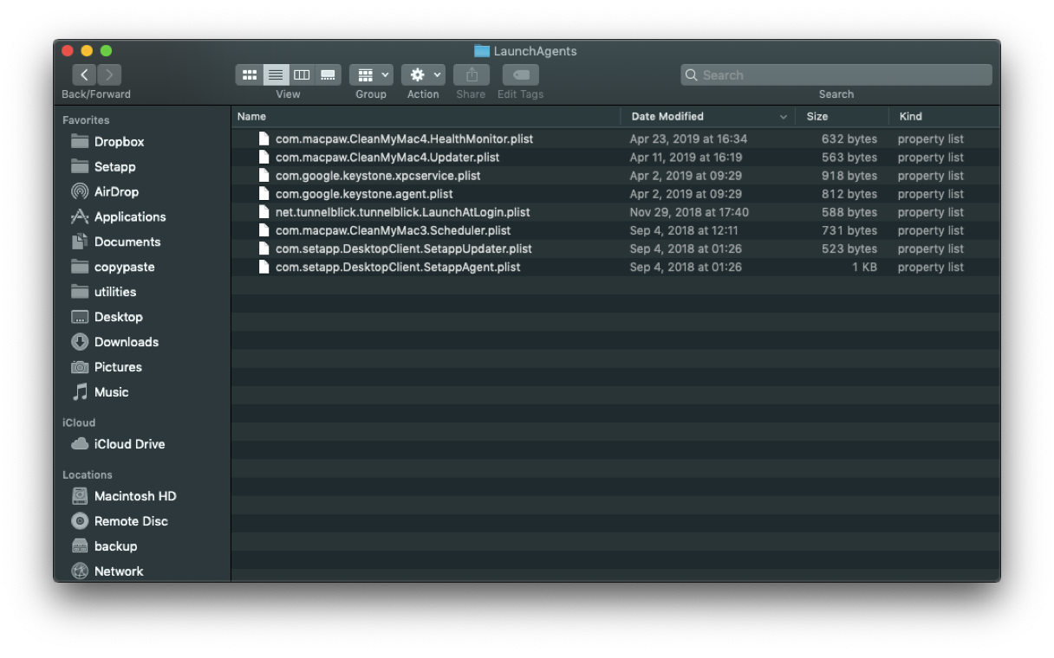The width and height of the screenshot is (1054, 658).
Task: Toggle sort order chevron in Date Modified
Action: (784, 117)
